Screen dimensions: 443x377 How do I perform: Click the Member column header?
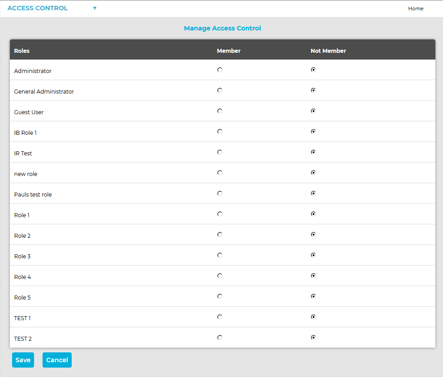point(228,51)
